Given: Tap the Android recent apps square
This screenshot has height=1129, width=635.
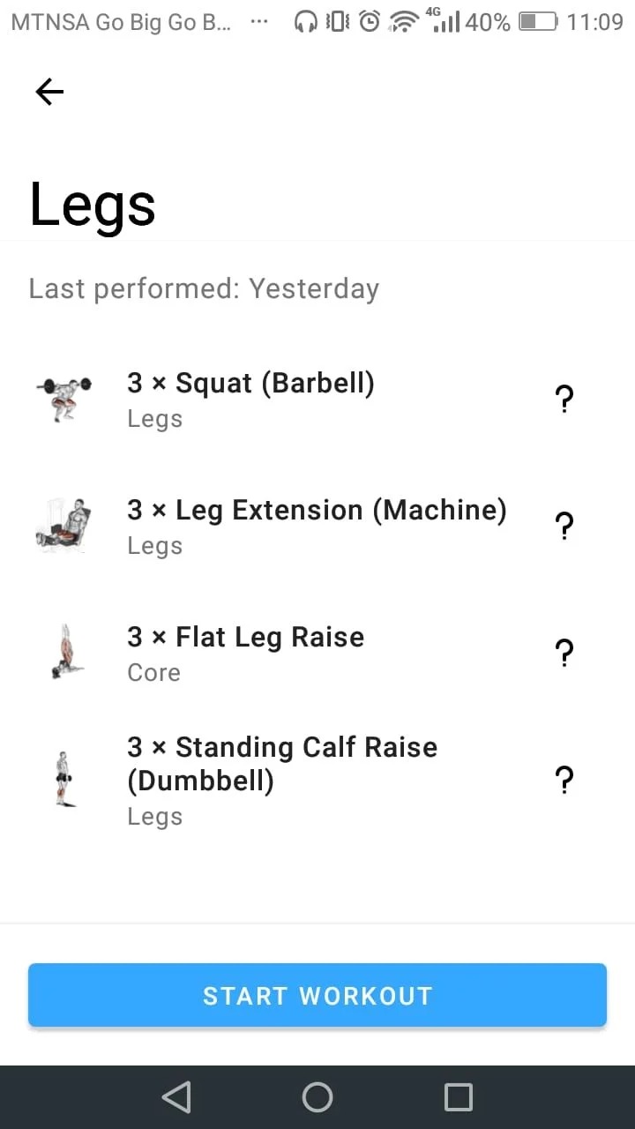Looking at the screenshot, I should pos(459,1097).
